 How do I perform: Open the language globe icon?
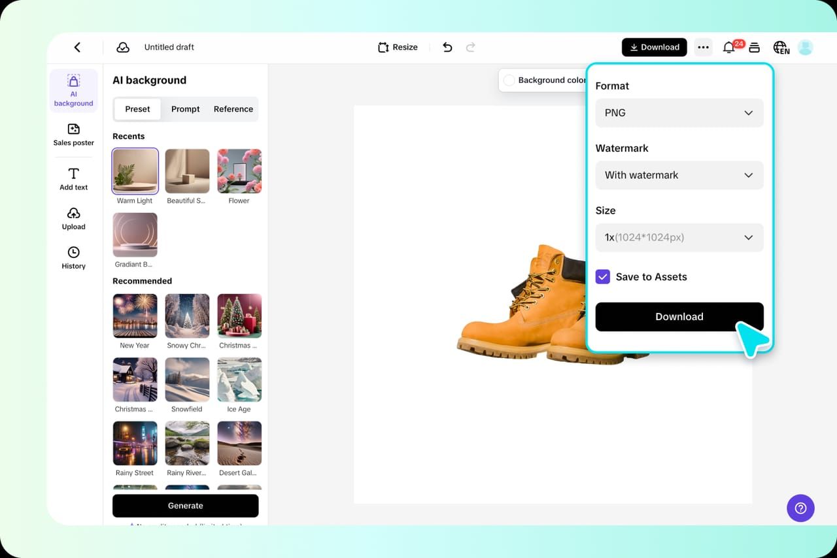click(781, 47)
